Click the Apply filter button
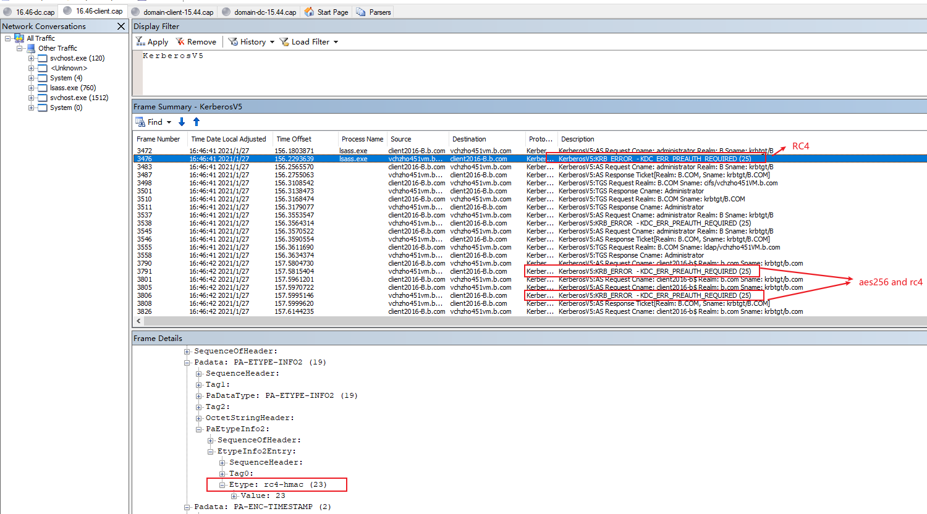Viewport: 927px width, 514px height. [x=152, y=41]
